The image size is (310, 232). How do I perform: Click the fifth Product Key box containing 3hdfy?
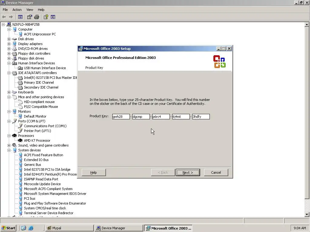(x=201, y=117)
